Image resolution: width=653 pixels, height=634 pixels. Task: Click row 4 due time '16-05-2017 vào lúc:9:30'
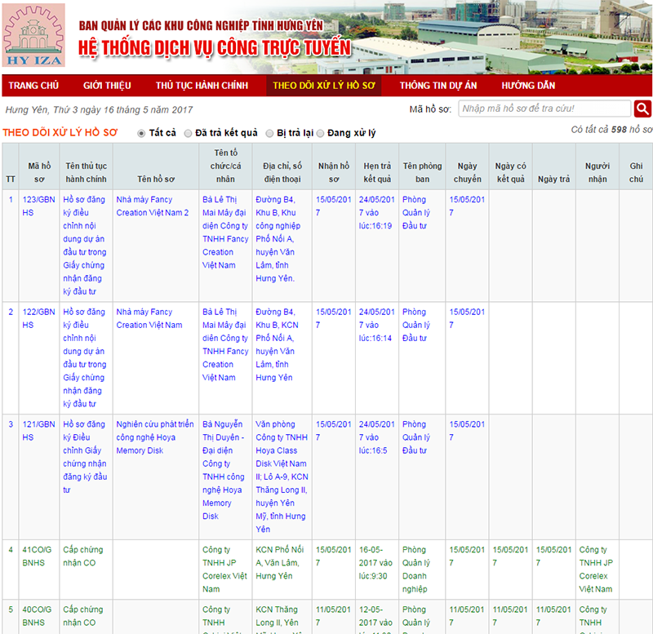375,563
